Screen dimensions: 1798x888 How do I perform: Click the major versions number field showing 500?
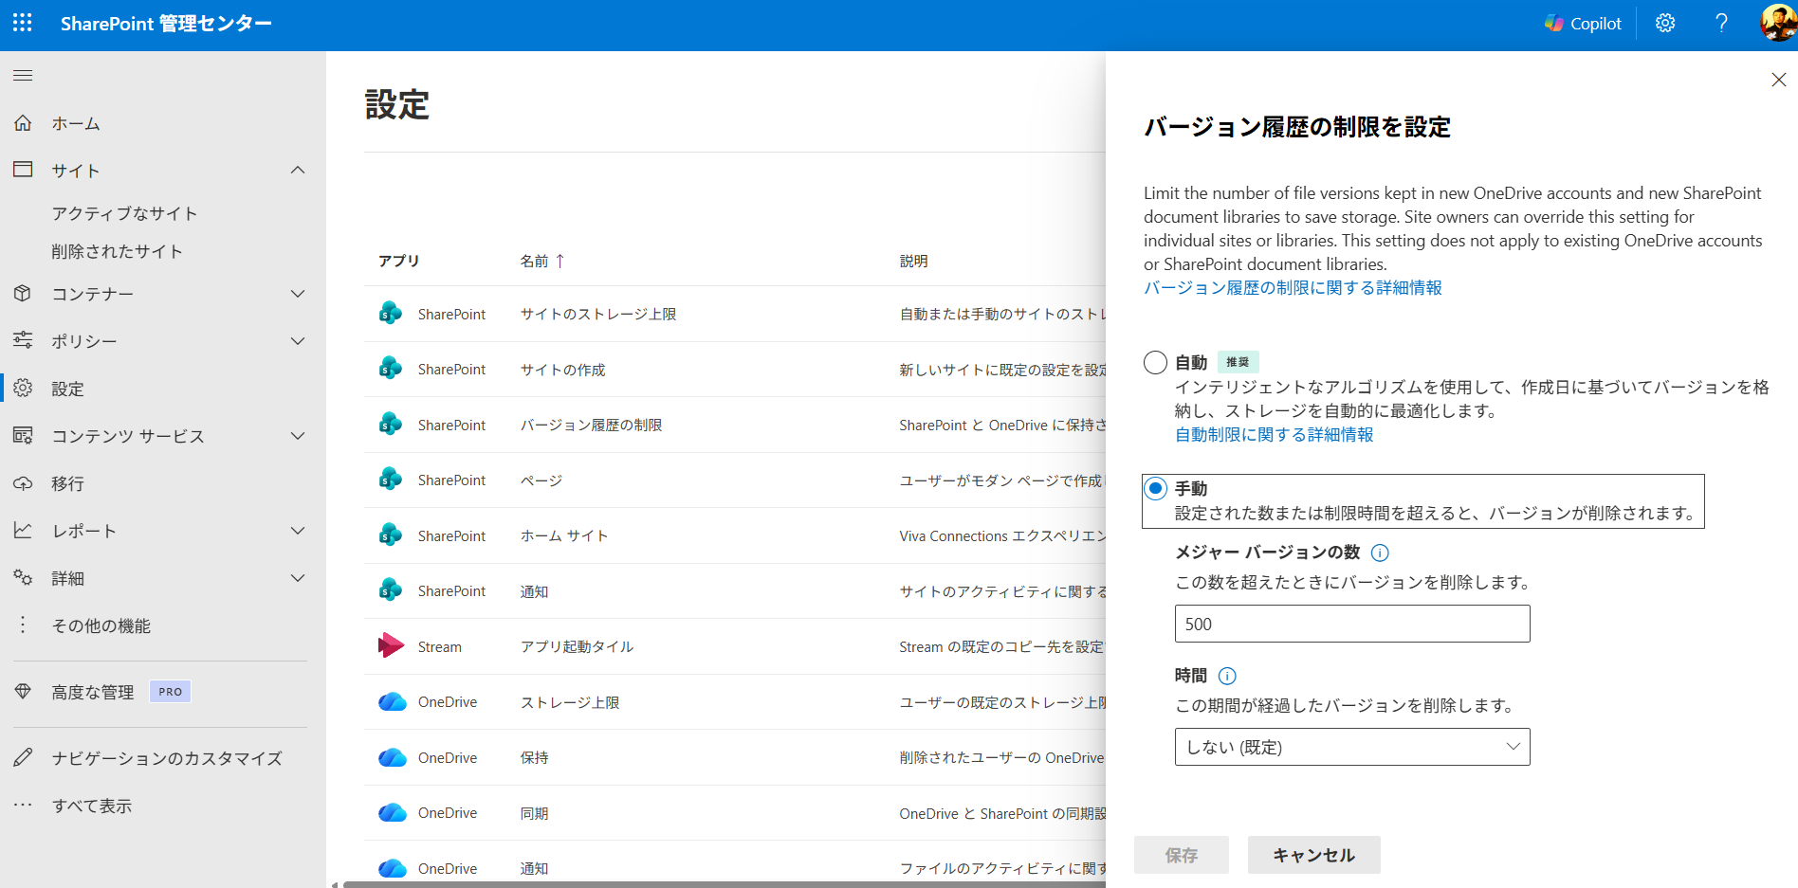1351,624
